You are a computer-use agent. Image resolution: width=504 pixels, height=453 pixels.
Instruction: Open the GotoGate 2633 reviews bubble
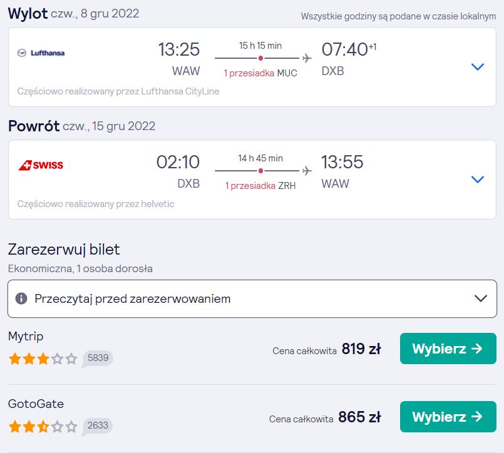tap(98, 426)
